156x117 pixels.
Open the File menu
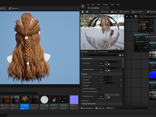coord(88,5)
